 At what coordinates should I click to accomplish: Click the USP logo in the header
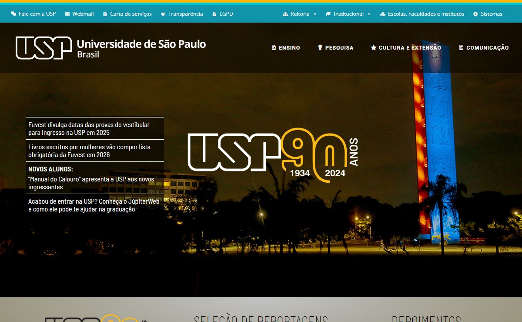coord(43,48)
